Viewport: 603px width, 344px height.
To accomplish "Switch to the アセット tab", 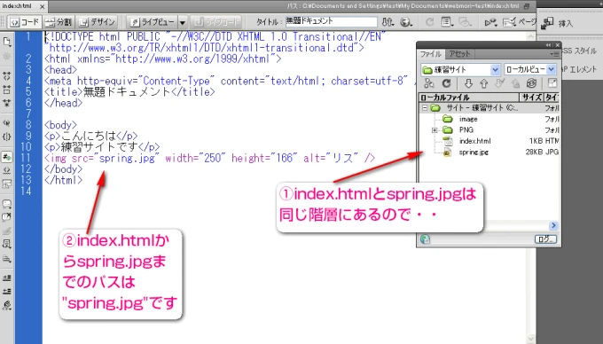I will (x=459, y=54).
